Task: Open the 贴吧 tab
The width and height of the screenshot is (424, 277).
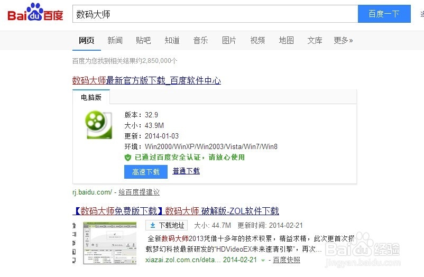Action: click(143, 41)
